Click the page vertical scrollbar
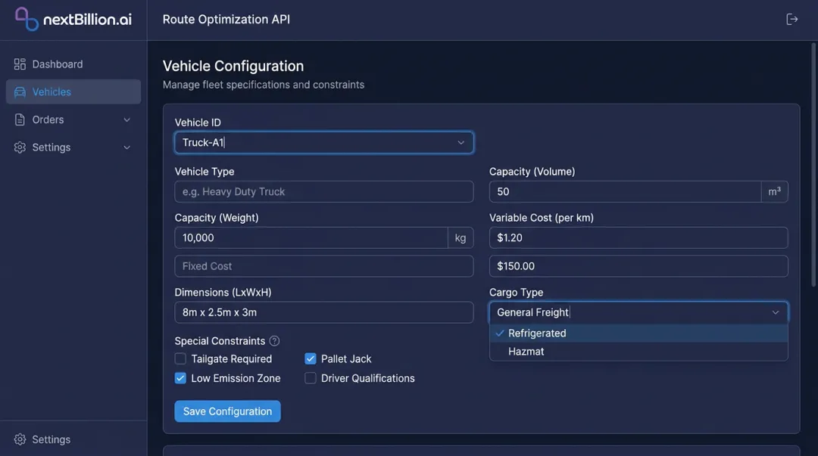818x456 pixels. pyautogui.click(x=813, y=164)
